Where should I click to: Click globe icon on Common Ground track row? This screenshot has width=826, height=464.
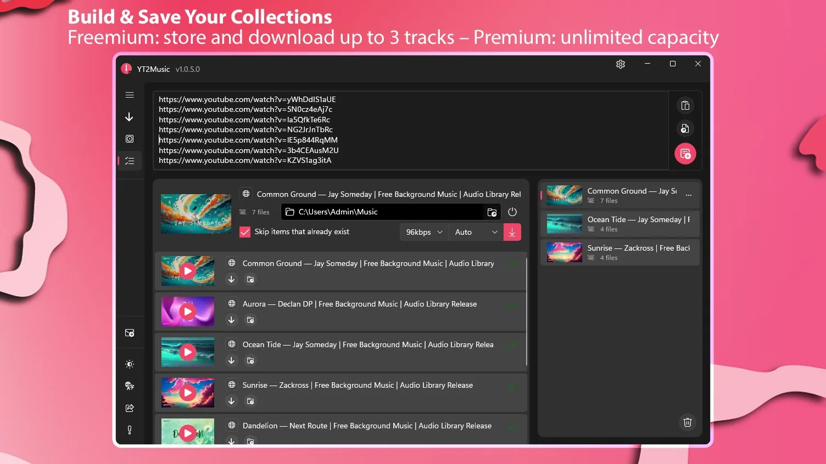click(232, 263)
